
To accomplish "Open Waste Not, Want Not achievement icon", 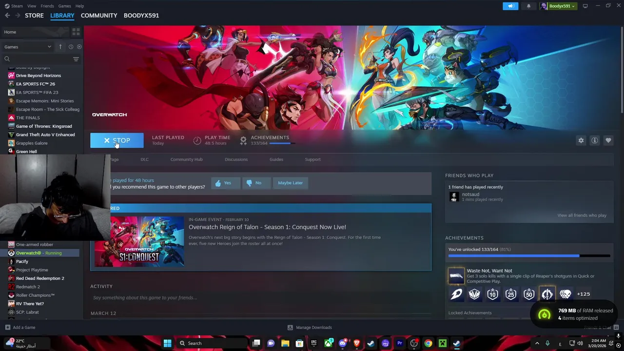I will tap(456, 276).
